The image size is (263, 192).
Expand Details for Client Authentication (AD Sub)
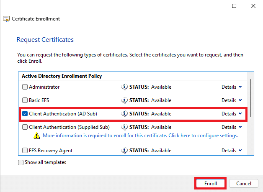(x=232, y=114)
